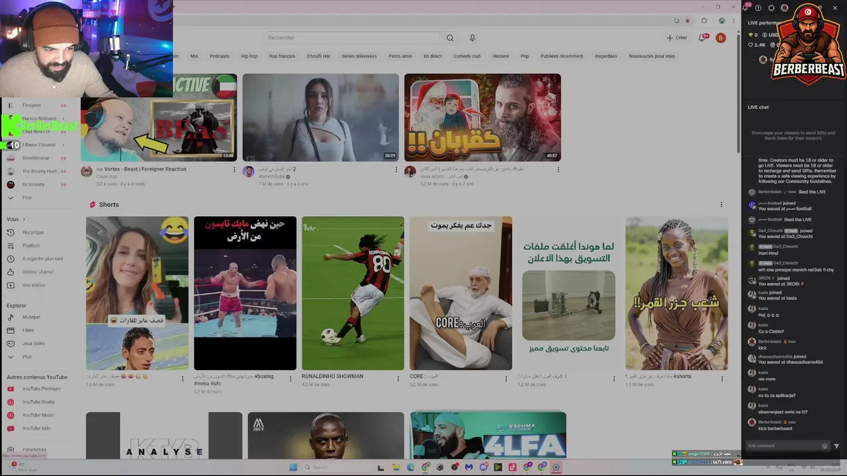The image size is (847, 476).
Task: Play the Mike Tyson boxing short thumbnail
Action: (245, 293)
